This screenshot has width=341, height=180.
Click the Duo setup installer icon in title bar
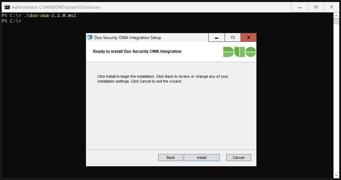point(89,38)
